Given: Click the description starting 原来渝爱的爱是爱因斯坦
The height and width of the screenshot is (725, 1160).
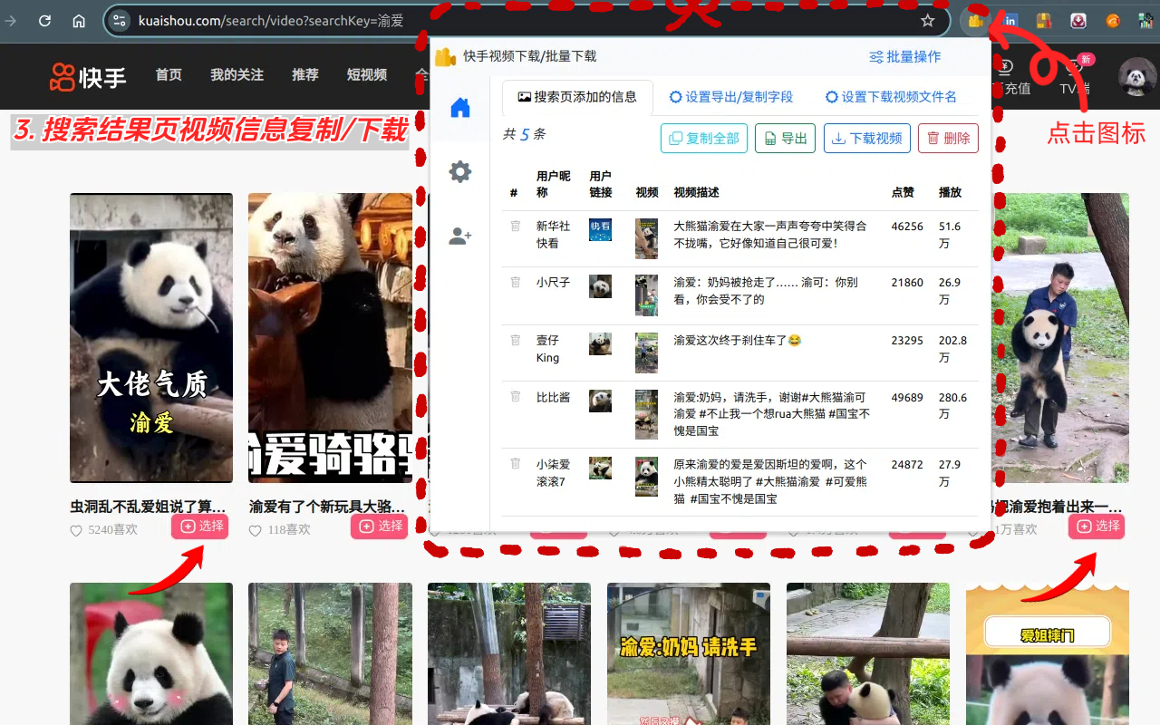Looking at the screenshot, I should (770, 481).
